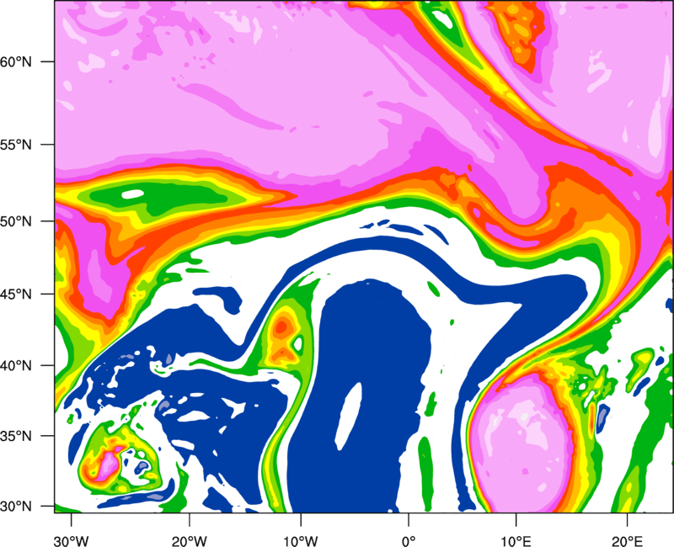The image size is (674, 547).
Task: Click the 60°N latitude label
Action: pos(16,61)
